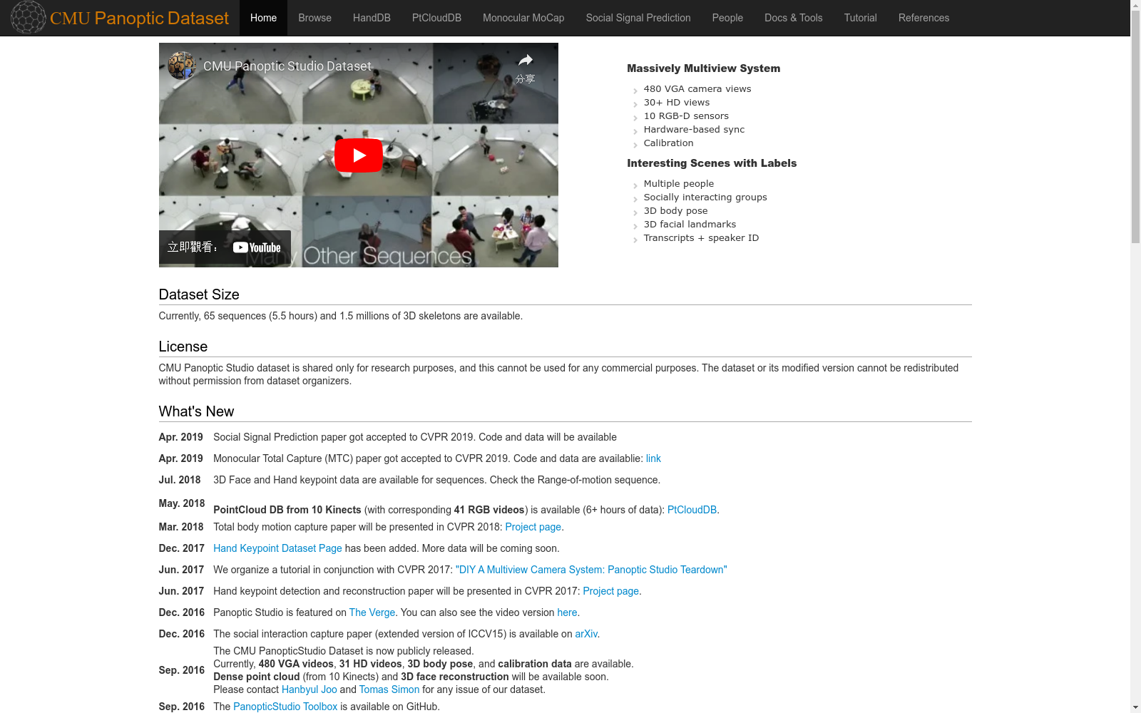This screenshot has width=1141, height=713.
Task: Click the 'What's New' heading
Action: pos(196,411)
